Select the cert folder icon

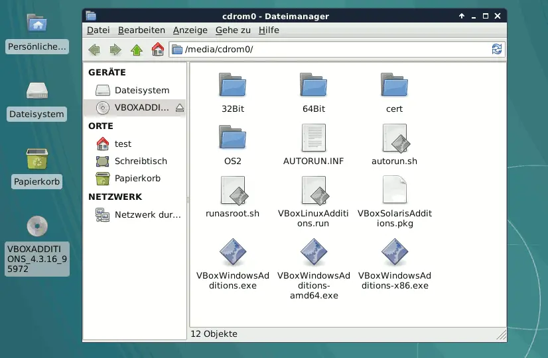coord(394,85)
